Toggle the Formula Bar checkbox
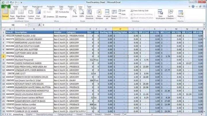207x116 pixels. (x=57, y=12)
